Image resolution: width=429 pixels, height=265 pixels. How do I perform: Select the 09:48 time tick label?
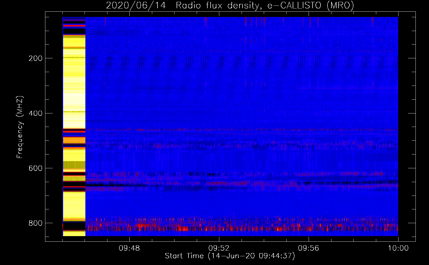pyautogui.click(x=129, y=248)
